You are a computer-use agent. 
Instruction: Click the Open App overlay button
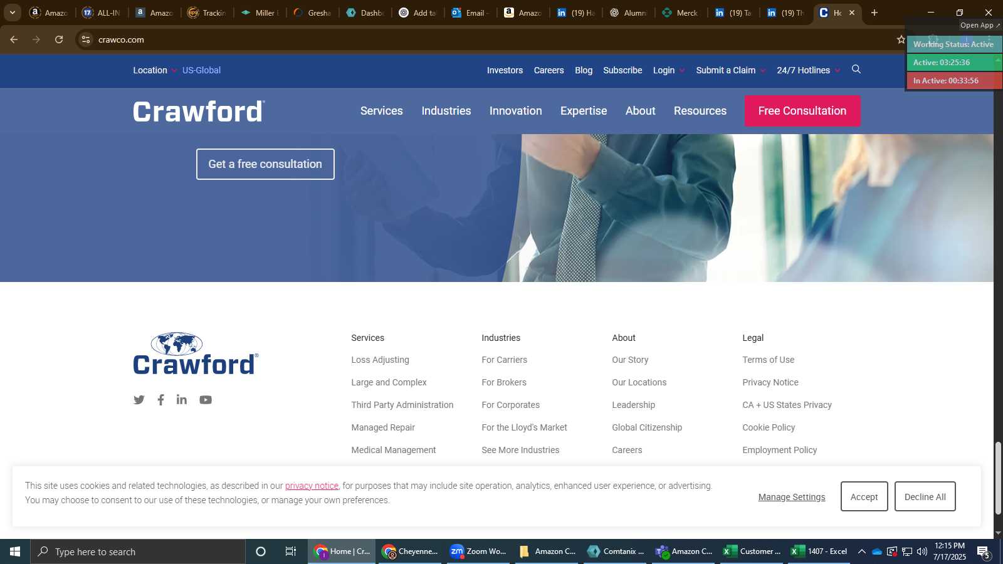(980, 25)
